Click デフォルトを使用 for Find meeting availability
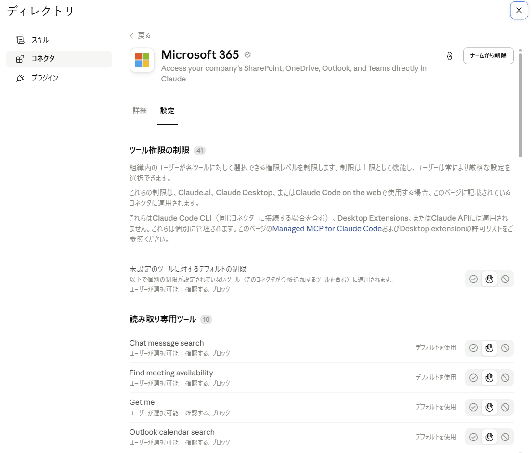Image resolution: width=532 pixels, height=453 pixels. 436,378
